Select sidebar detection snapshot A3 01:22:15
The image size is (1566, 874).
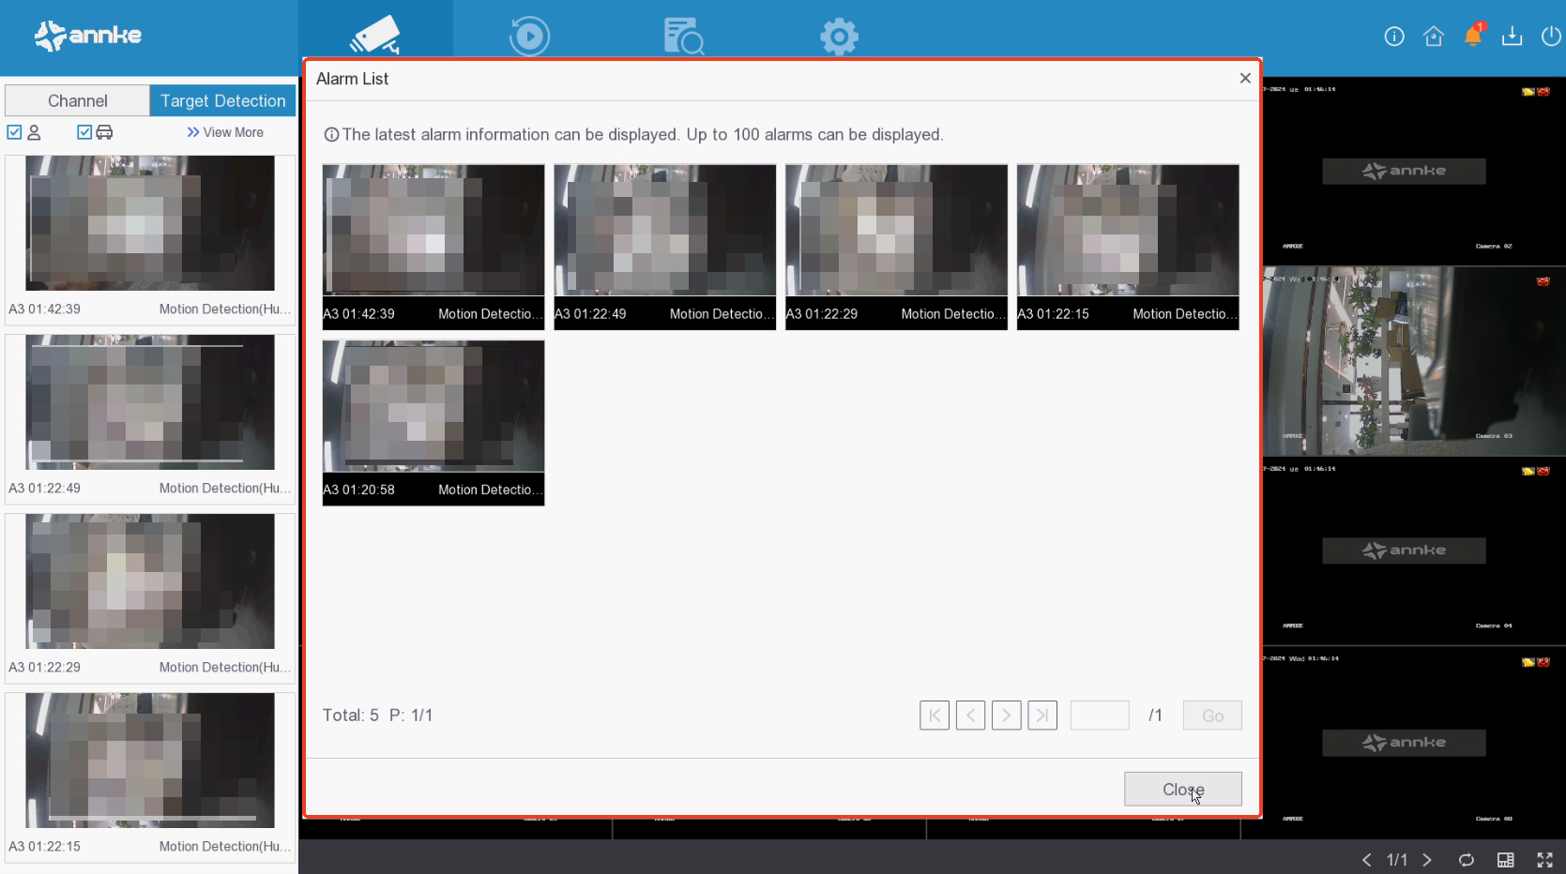[x=150, y=776]
